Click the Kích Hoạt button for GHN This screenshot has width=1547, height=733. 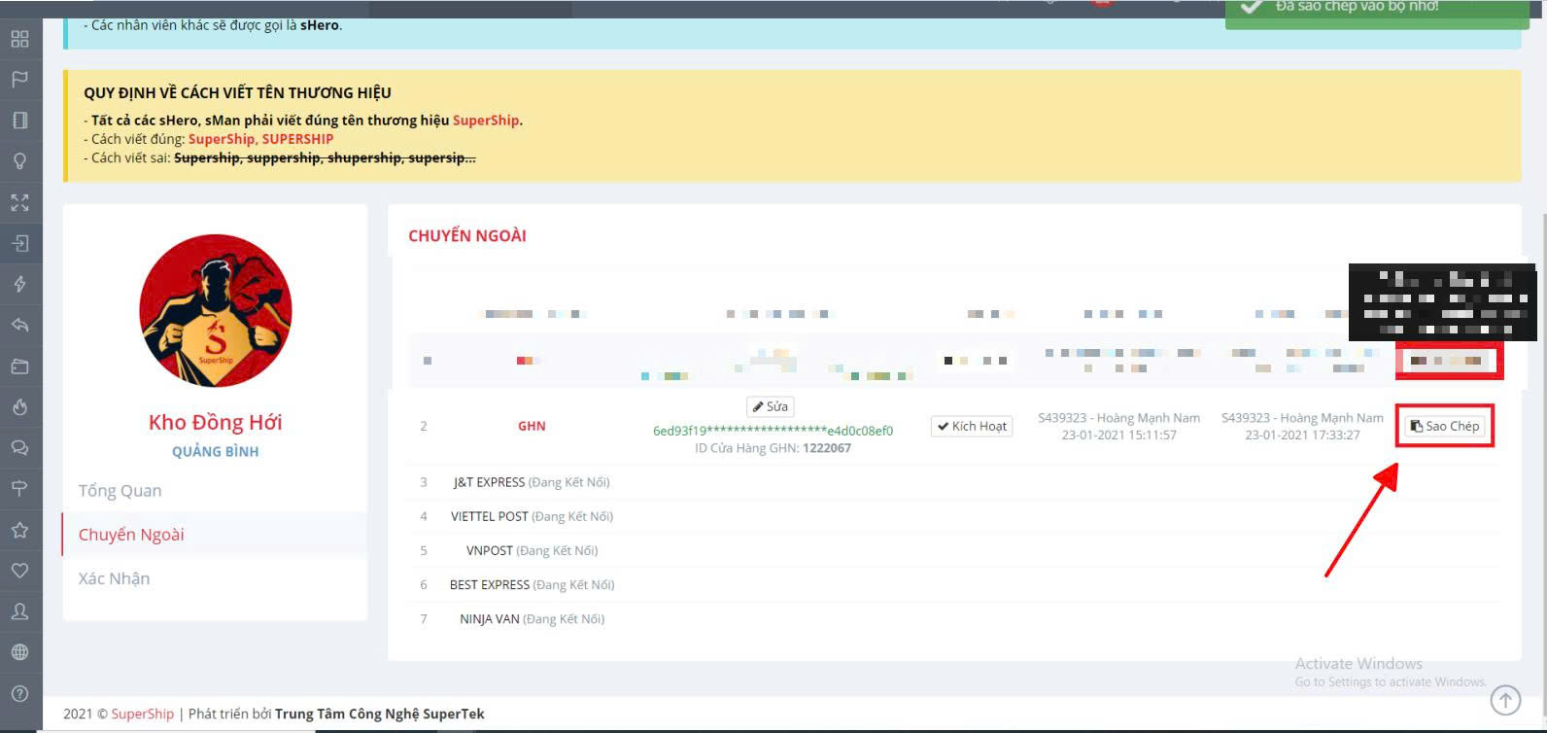point(972,426)
